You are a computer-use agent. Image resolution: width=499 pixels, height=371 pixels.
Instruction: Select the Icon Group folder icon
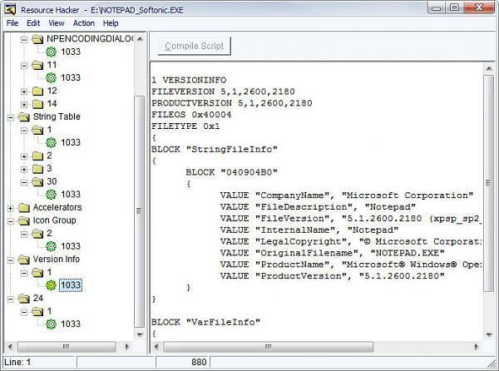[x=24, y=220]
